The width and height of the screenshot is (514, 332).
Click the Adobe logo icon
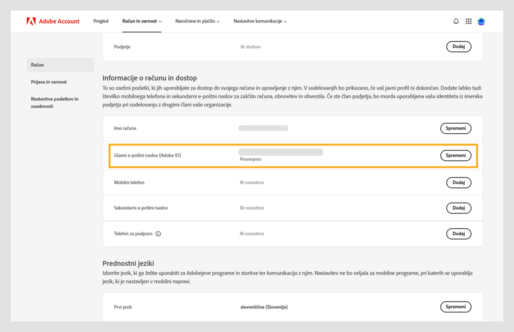(31, 21)
